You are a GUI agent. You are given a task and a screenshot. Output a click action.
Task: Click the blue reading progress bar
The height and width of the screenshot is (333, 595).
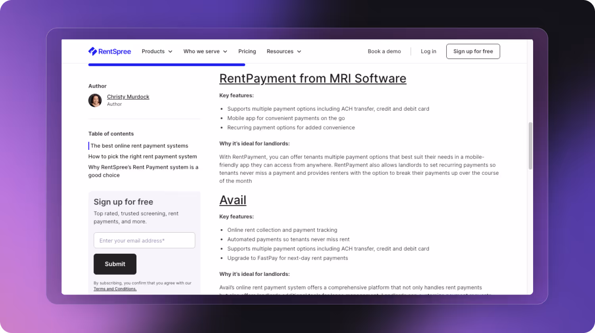click(167, 65)
